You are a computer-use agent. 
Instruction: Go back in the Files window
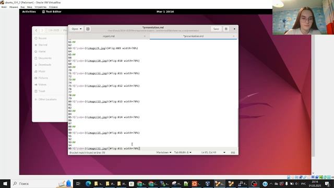(x=36, y=30)
